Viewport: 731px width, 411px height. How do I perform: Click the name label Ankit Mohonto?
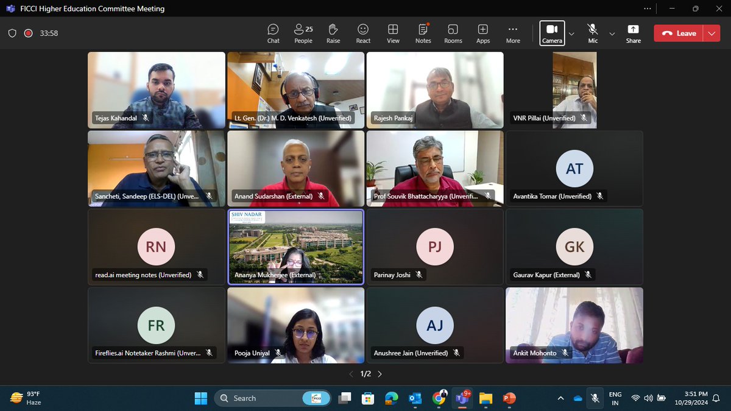tap(534, 353)
